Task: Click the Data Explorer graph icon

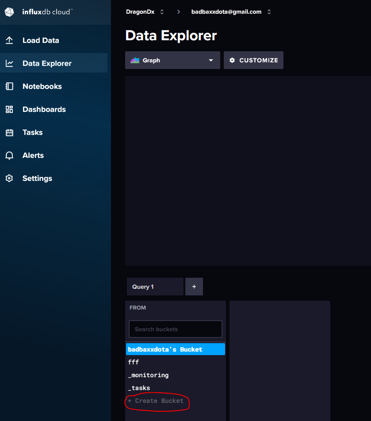Action: (9, 63)
